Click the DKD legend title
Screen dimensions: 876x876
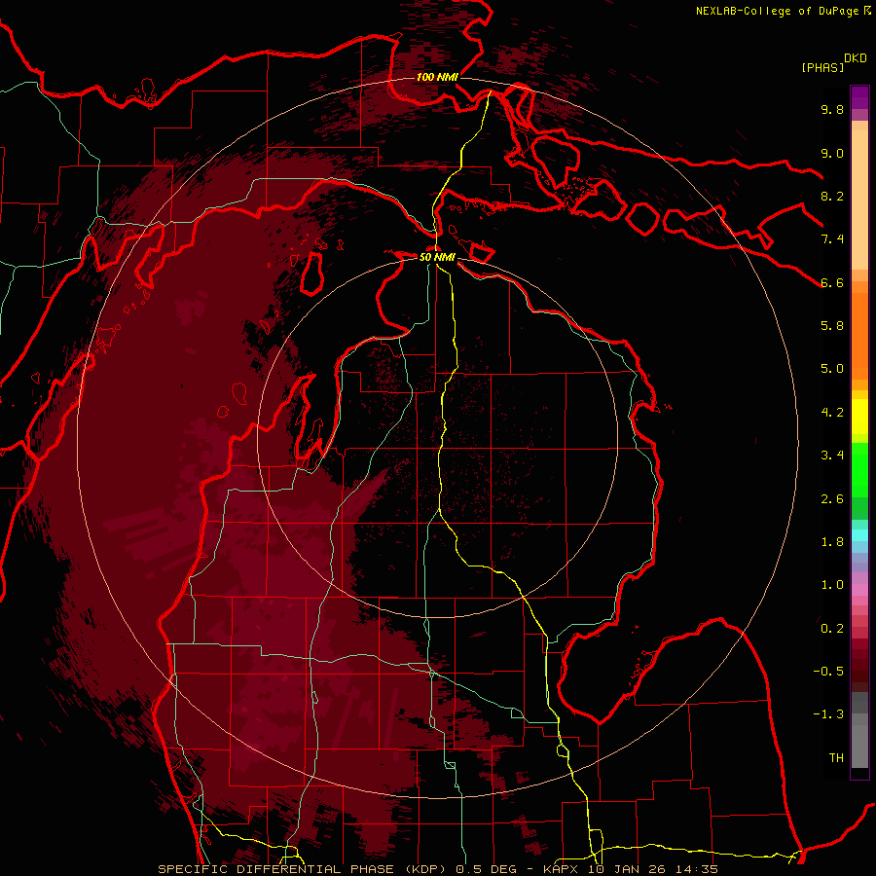(x=856, y=58)
